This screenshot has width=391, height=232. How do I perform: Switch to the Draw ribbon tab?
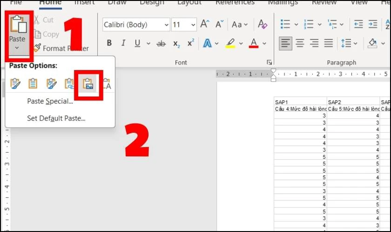(x=117, y=2)
